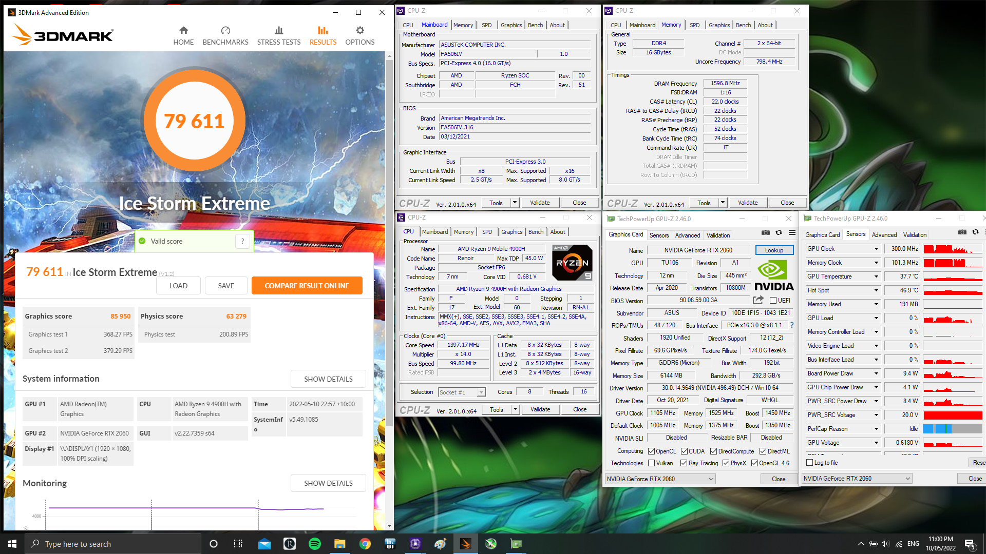Switch to SPD tab in CPU-Z Mainboard window
This screenshot has height=554, width=986.
coord(486,25)
